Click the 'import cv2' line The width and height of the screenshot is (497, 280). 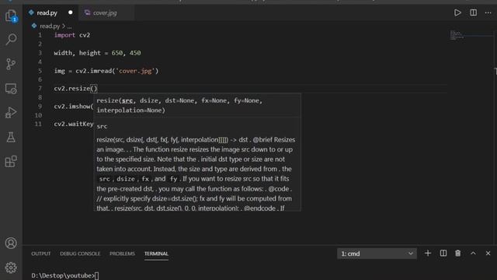point(72,35)
